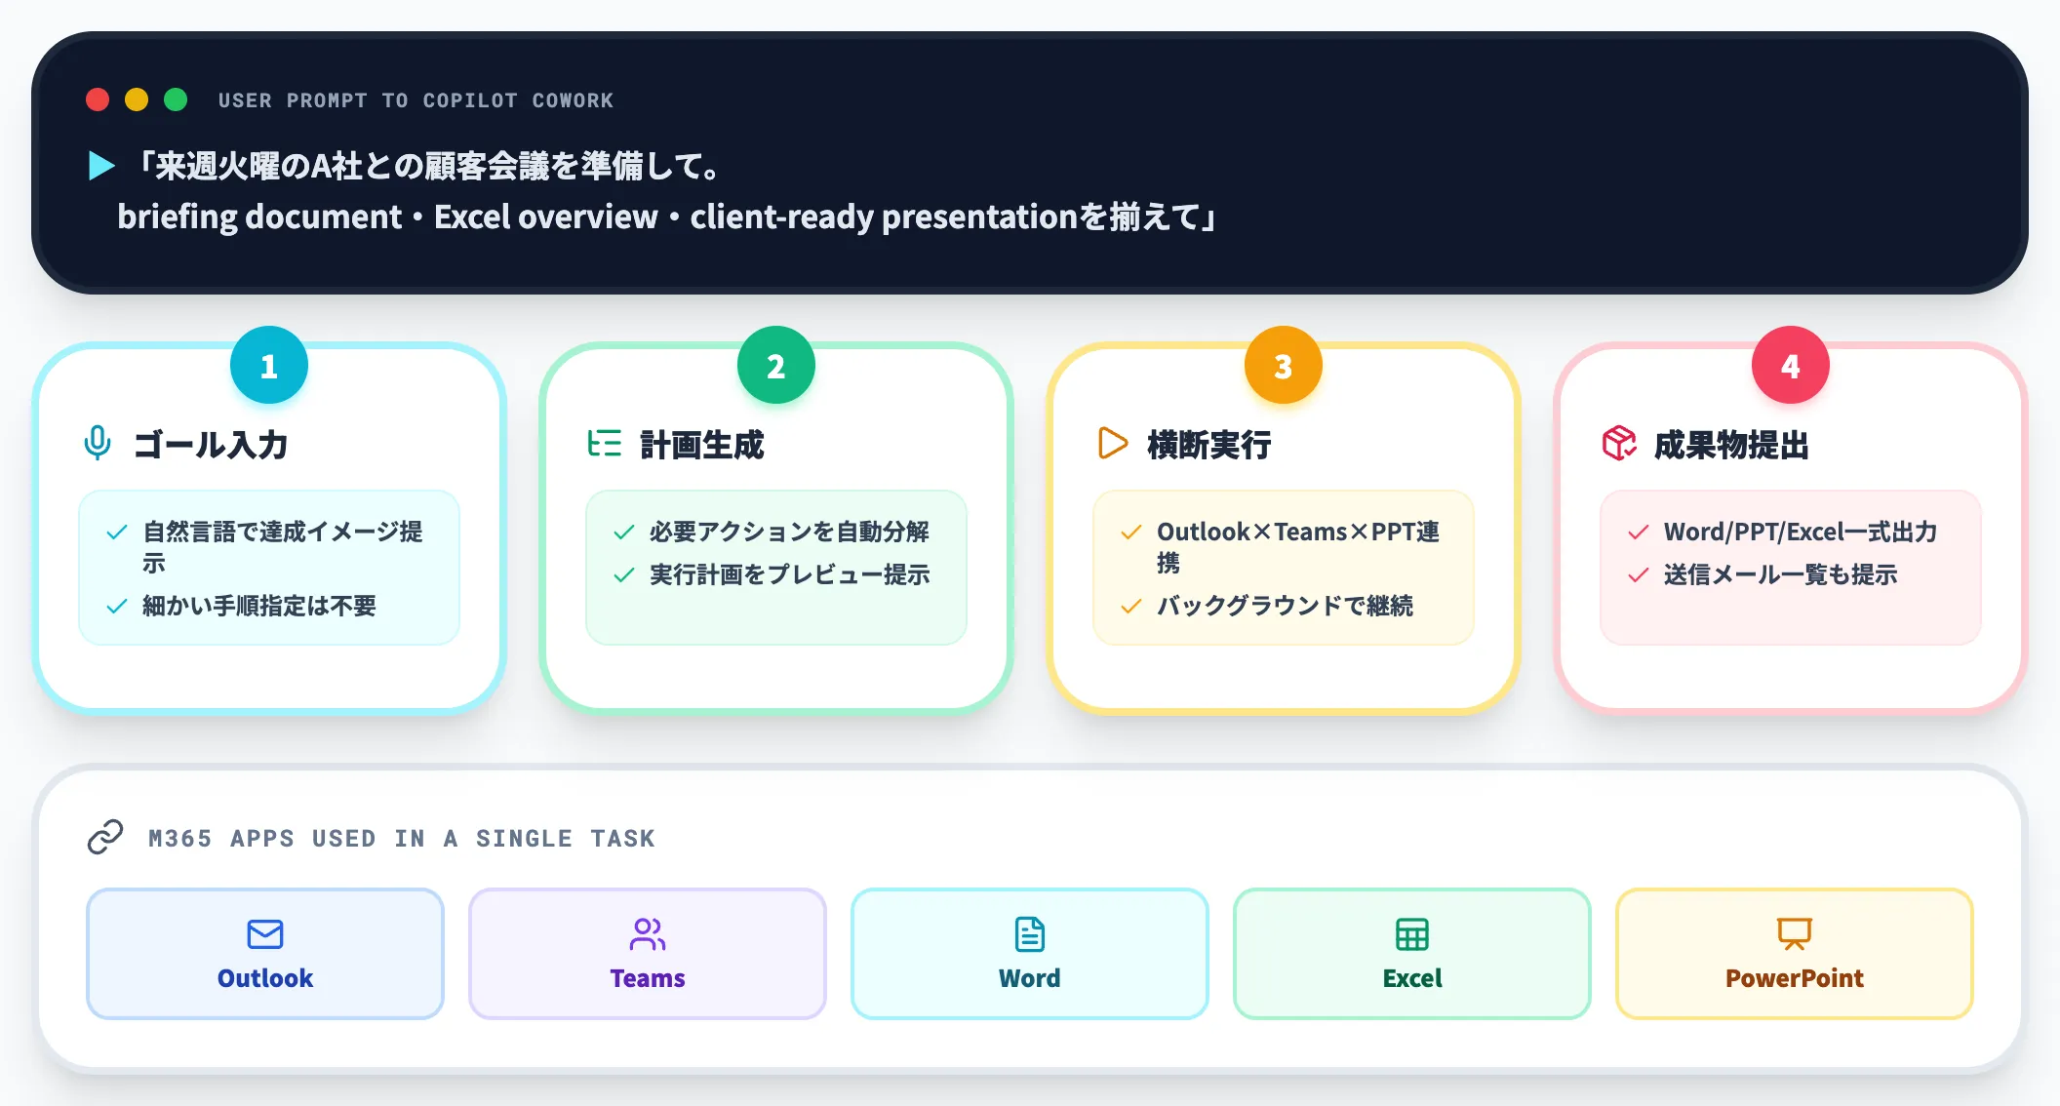Click the PowerPoint presentation board icon
Viewport: 2060px width, 1106px height.
pos(1795,934)
